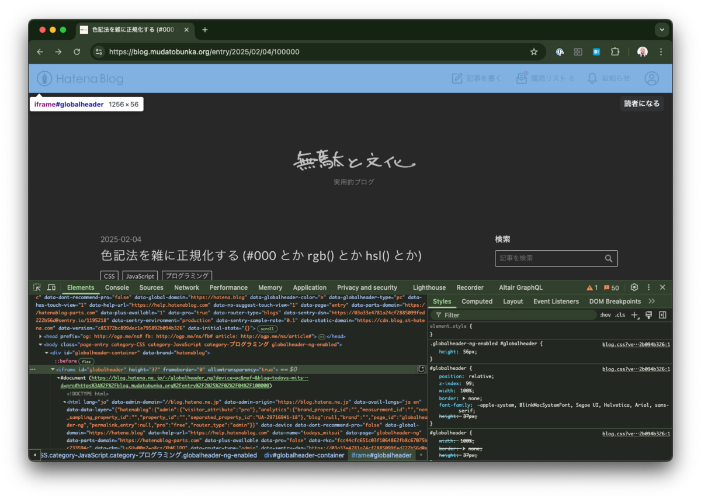Collapse the div#globalheader-container node
Image resolution: width=701 pixels, height=499 pixels.
[x=47, y=353]
